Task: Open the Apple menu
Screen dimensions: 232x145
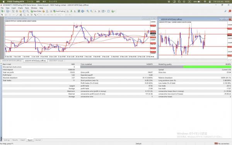Action: pyautogui.click(x=3, y=2)
